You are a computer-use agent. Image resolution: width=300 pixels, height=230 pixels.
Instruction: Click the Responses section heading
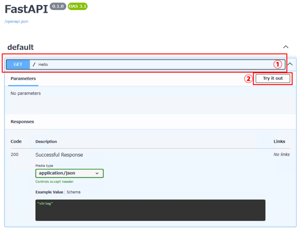22,122
